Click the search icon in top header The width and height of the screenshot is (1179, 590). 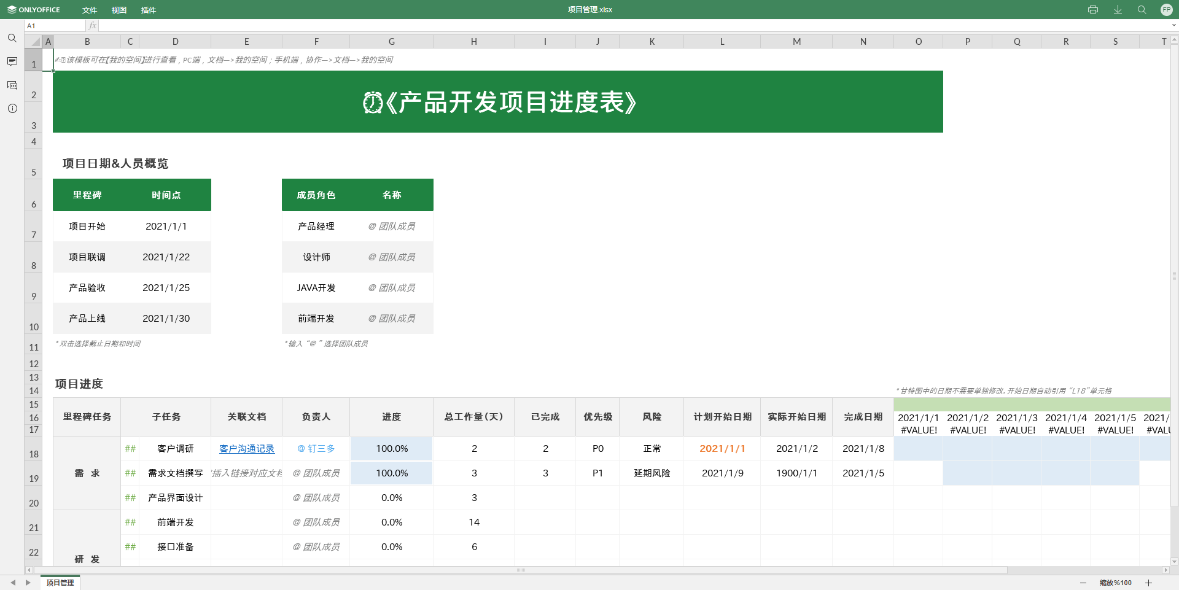pos(1142,10)
